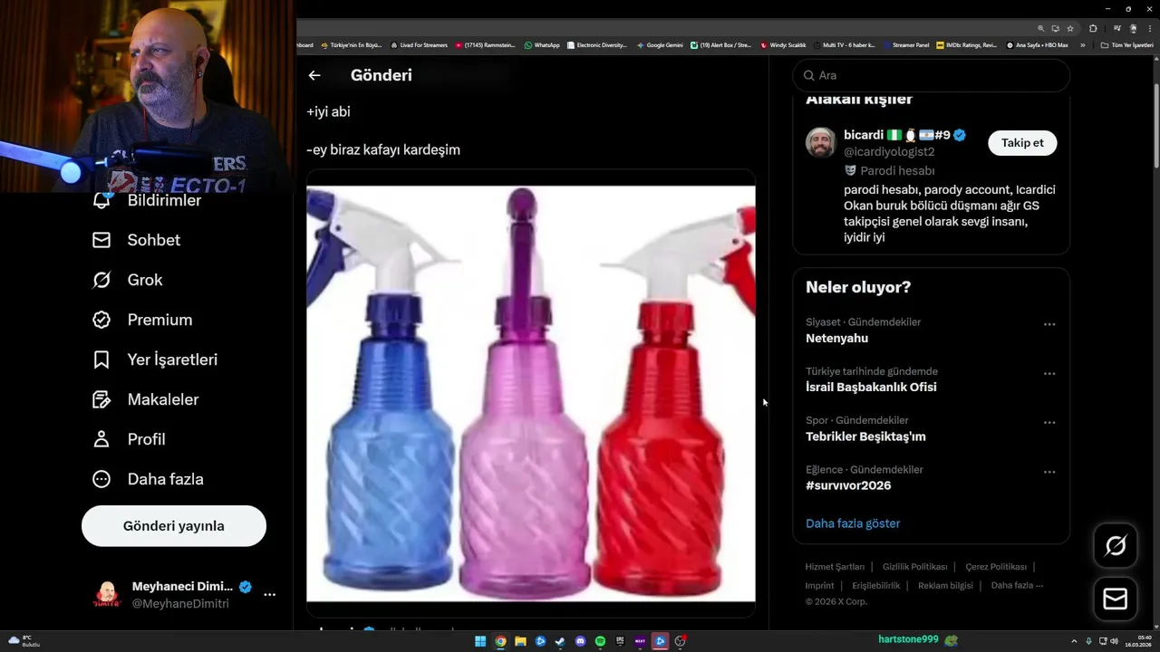Viewport: 1160px width, 652px height.
Task: Click the Daha fazla ellipsis-circle icon
Action: pos(101,479)
